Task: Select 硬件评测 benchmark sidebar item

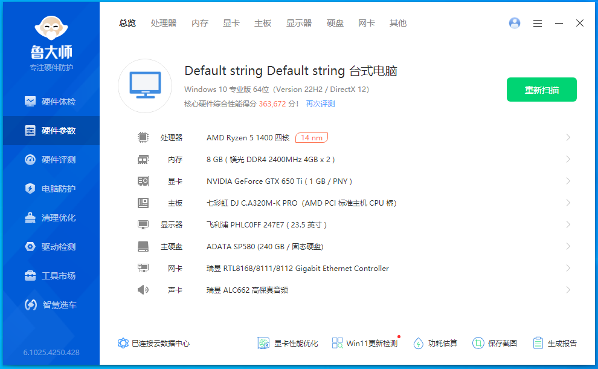Action: (51, 160)
